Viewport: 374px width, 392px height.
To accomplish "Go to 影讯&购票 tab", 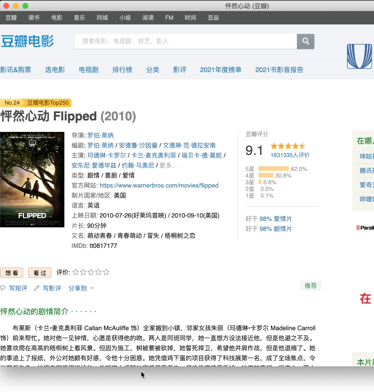I will 16,70.
